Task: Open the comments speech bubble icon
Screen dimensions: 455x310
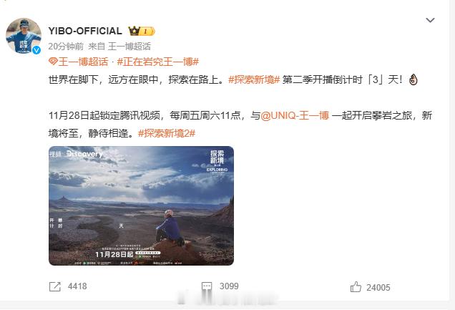Action: pos(207,286)
